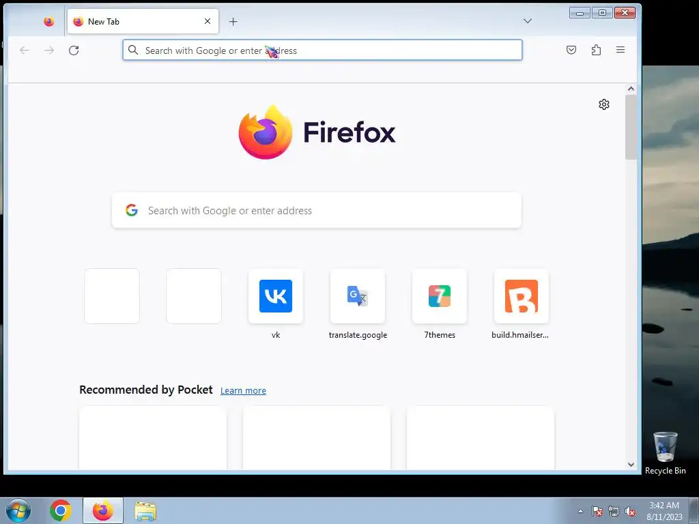Click the page scrollbar up arrow
The height and width of the screenshot is (524, 699).
tap(631, 89)
